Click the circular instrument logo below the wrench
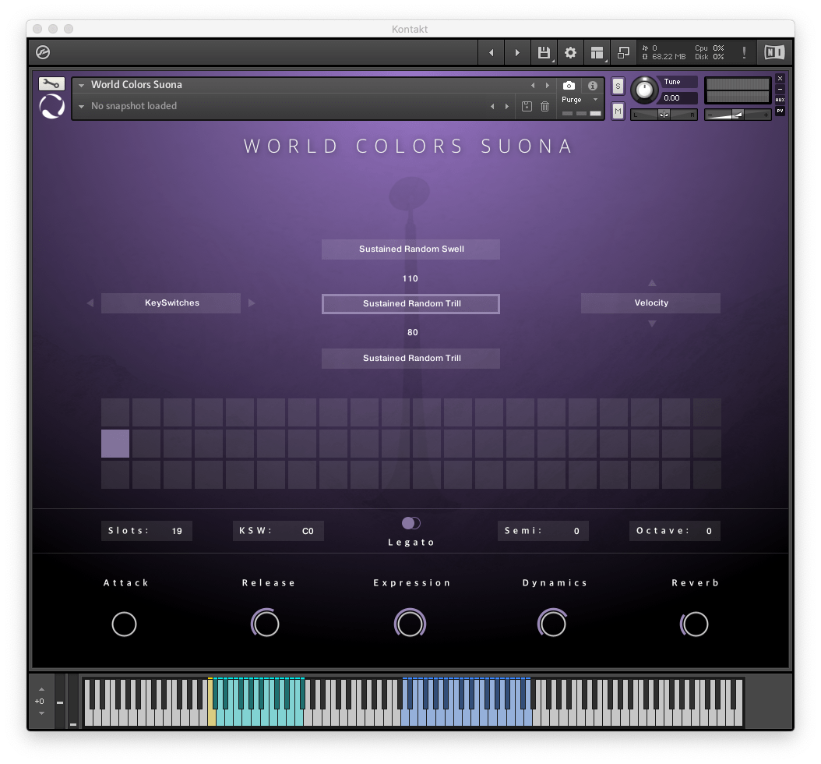Screen dimensions: 821x764 (x=52, y=106)
